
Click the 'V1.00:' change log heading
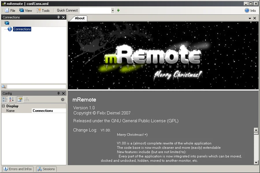pyautogui.click(x=106, y=130)
